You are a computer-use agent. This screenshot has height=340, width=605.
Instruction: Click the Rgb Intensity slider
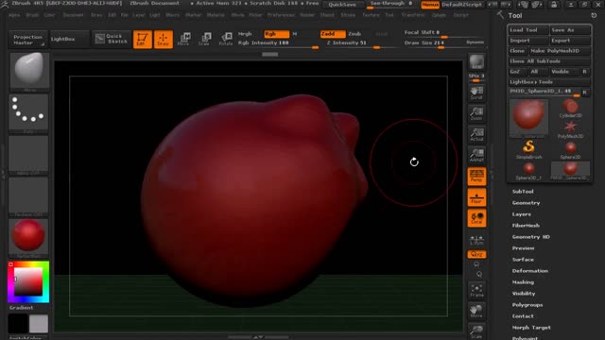278,43
